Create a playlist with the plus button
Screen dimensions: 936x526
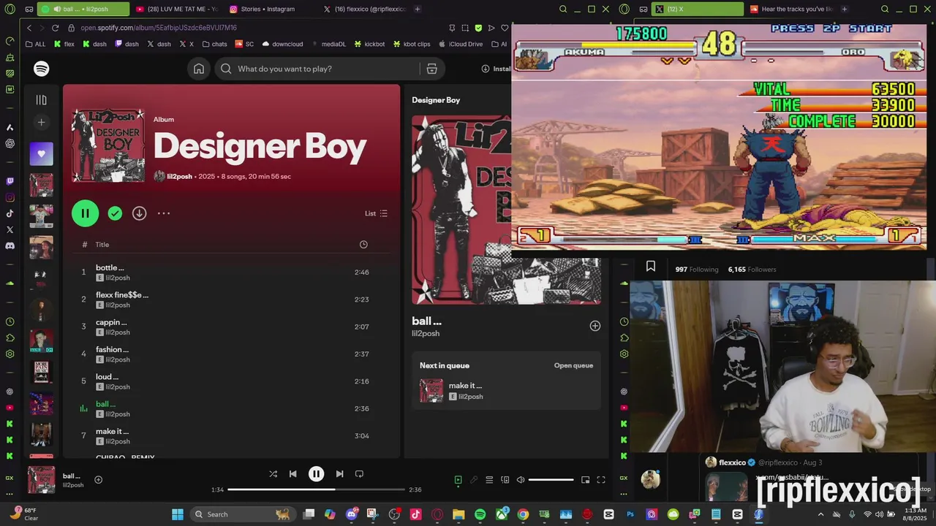[x=42, y=123]
